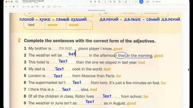The image size is (193, 108).
Task: Select the Highlight pen tool
Action: (x=126, y=2)
